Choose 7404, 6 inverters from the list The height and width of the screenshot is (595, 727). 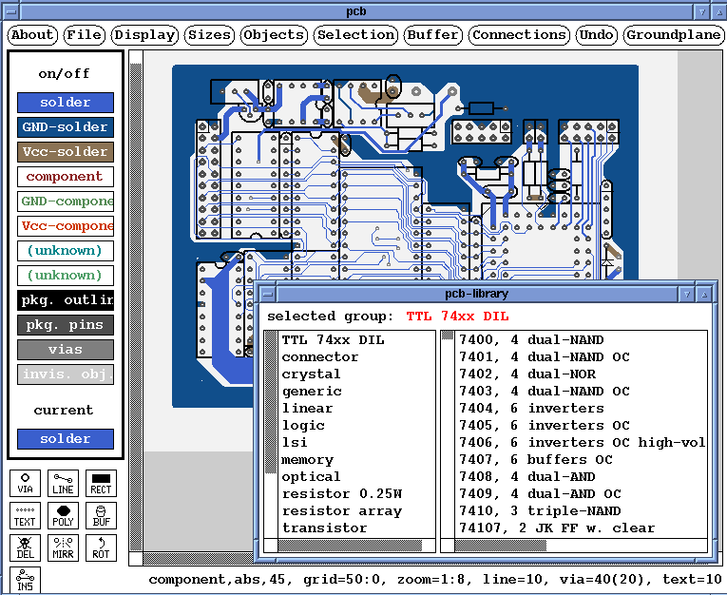tap(531, 409)
